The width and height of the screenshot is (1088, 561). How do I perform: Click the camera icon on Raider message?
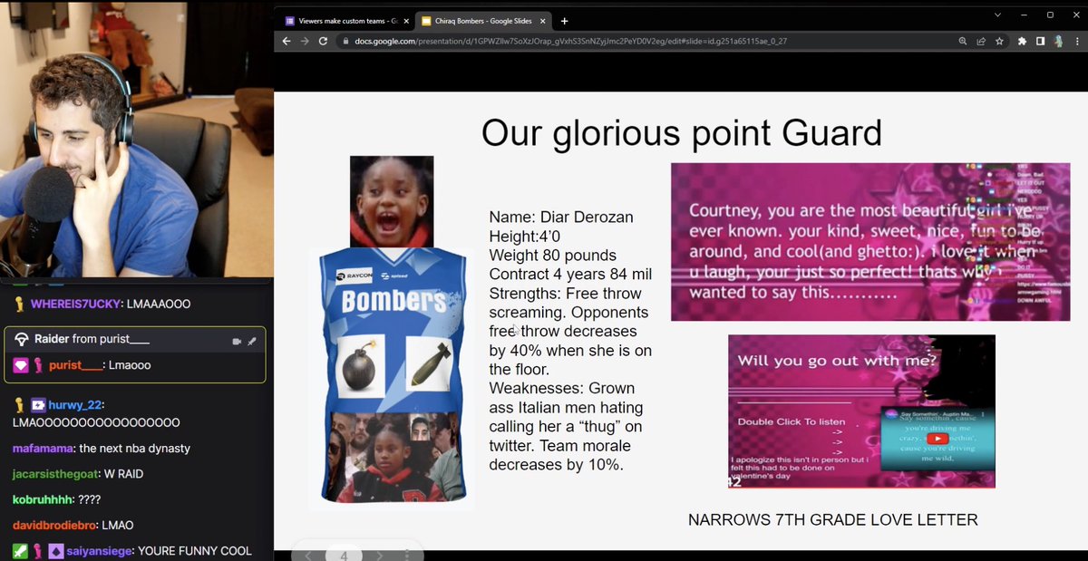pyautogui.click(x=237, y=341)
